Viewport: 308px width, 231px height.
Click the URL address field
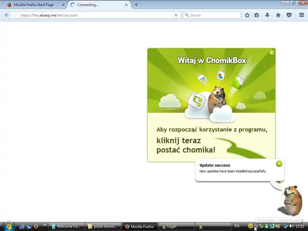click(x=95, y=15)
